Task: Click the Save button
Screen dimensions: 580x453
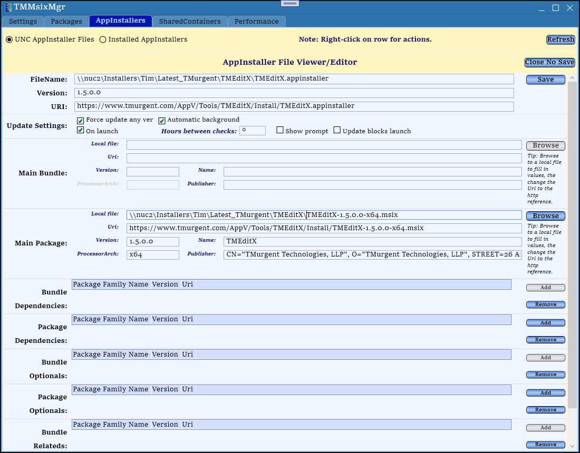Action: pos(545,80)
